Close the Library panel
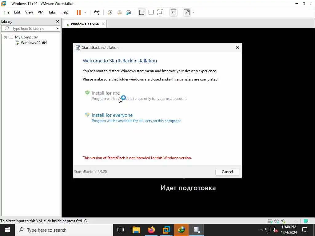315x236 pixels. [x=58, y=21]
